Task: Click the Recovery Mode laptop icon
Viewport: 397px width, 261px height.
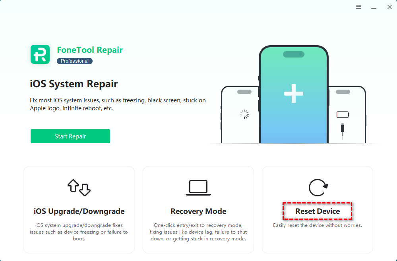Action: (x=198, y=188)
